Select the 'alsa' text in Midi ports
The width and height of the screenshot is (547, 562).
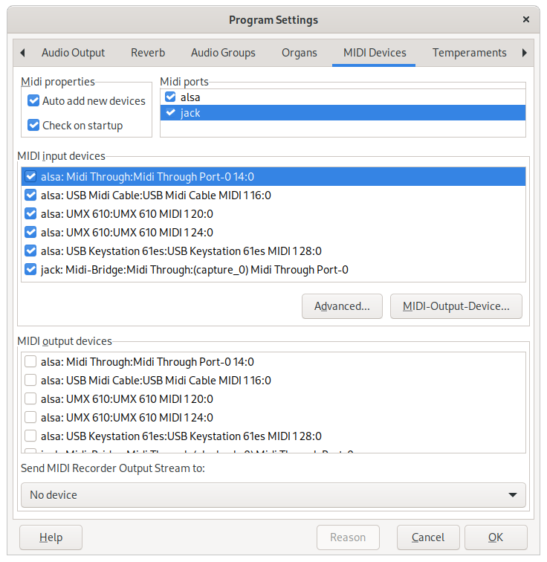click(x=190, y=97)
